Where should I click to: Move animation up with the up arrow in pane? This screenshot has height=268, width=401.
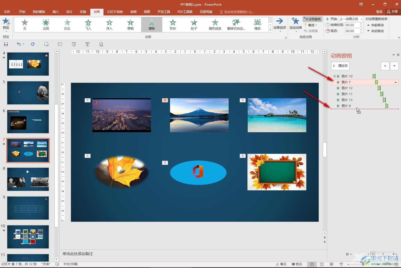385,66
